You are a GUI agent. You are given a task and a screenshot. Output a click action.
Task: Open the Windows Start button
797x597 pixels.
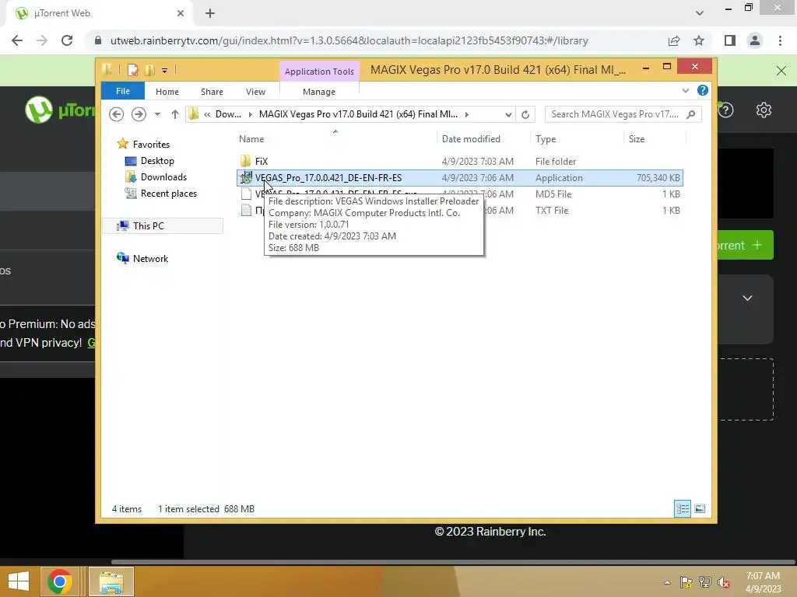(19, 581)
